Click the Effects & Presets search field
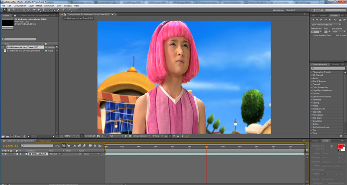The image size is (347, 185). (x=327, y=68)
